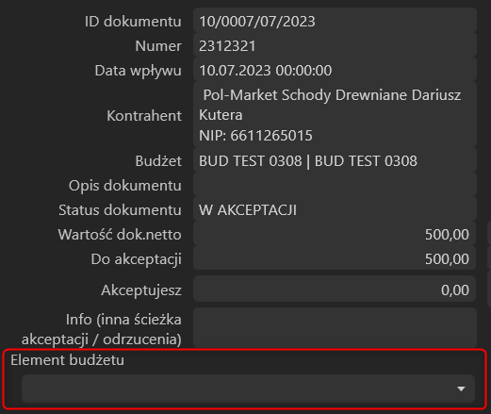491x414 pixels.
Task: Select the Numer field with 2312321
Action: click(335, 46)
